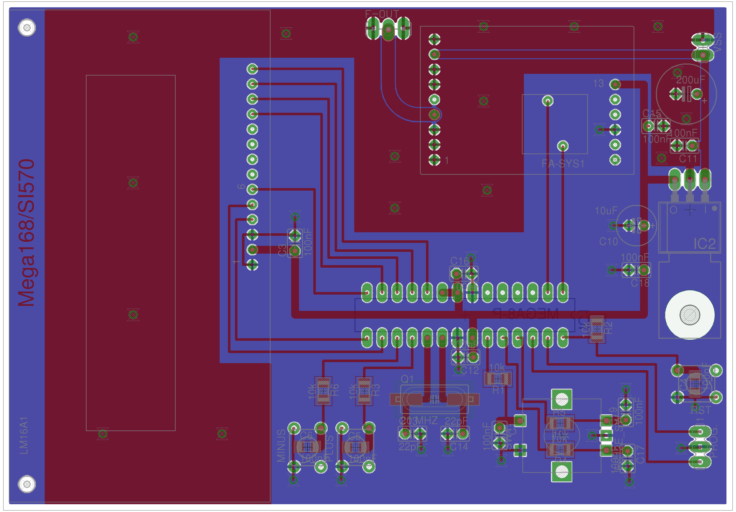Click the LM16A1 display label
The width and height of the screenshot is (736, 512).
pyautogui.click(x=24, y=435)
